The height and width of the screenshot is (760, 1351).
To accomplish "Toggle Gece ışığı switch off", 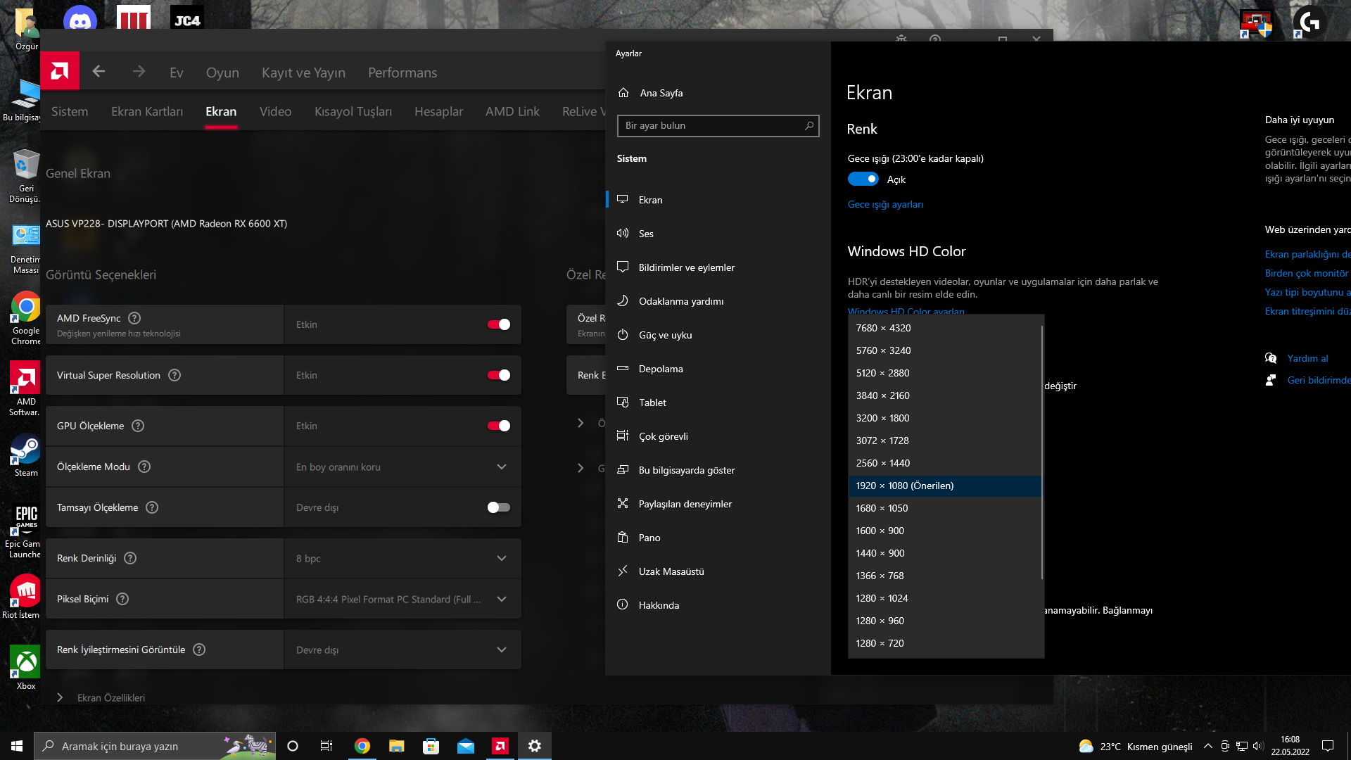I will pos(863,179).
